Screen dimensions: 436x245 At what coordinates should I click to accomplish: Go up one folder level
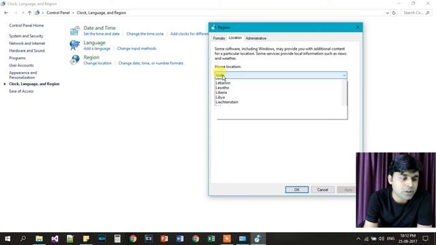tap(29, 13)
